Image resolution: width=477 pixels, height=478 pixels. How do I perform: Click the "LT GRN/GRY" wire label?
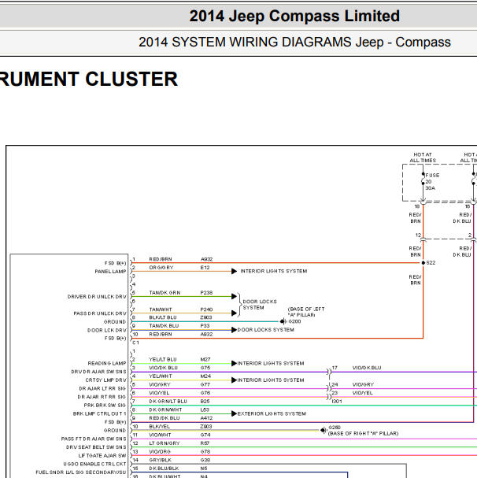pos(165,443)
